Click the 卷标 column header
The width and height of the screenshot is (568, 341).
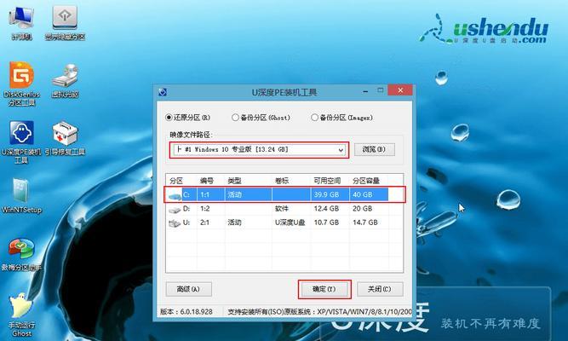(x=282, y=181)
